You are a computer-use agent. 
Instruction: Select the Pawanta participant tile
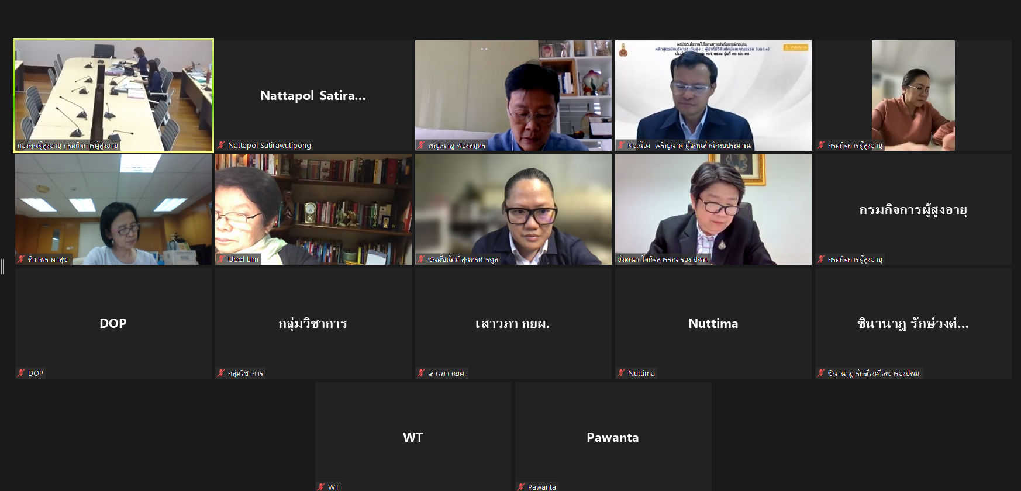[x=613, y=437]
